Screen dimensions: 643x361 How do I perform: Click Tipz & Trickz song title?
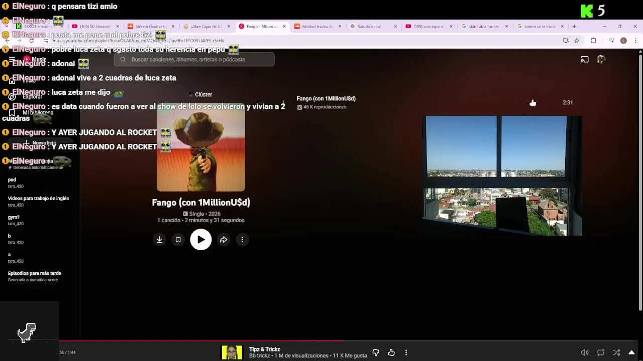265,349
